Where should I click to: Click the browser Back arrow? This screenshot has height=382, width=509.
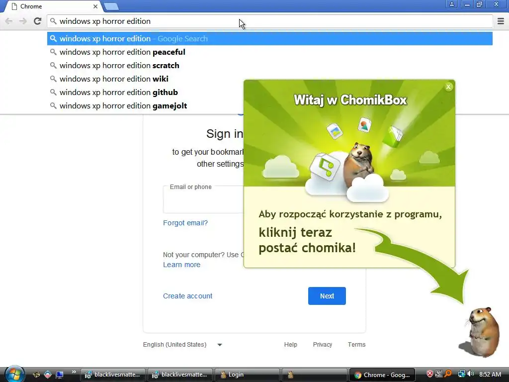(x=9, y=21)
